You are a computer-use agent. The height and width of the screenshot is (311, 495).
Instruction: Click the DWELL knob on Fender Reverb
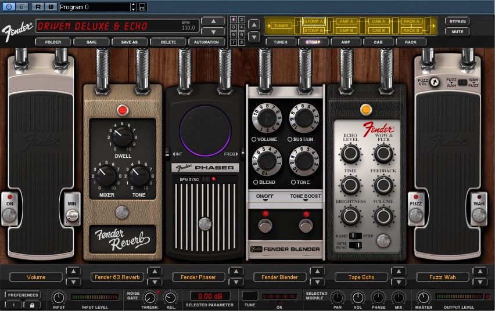coord(123,136)
